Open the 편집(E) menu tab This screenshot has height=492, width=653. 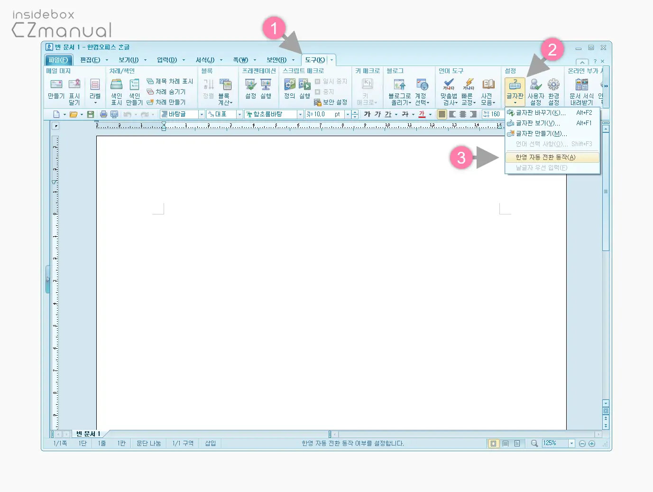(x=90, y=60)
